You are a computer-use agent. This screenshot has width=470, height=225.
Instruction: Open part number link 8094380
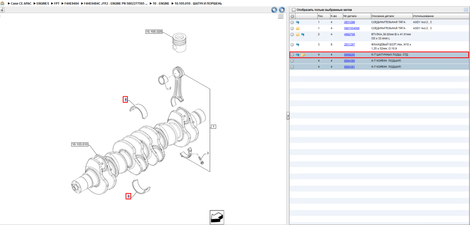[x=350, y=61]
